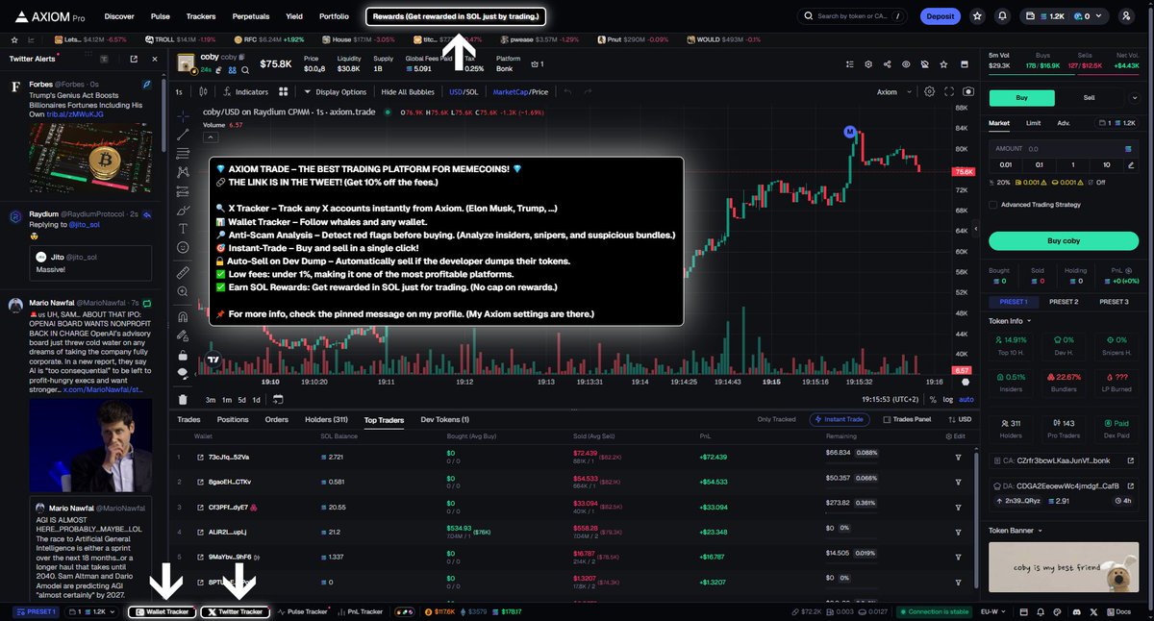Open the Dev Tokens (1) tab
The image size is (1154, 621).
pyautogui.click(x=445, y=420)
